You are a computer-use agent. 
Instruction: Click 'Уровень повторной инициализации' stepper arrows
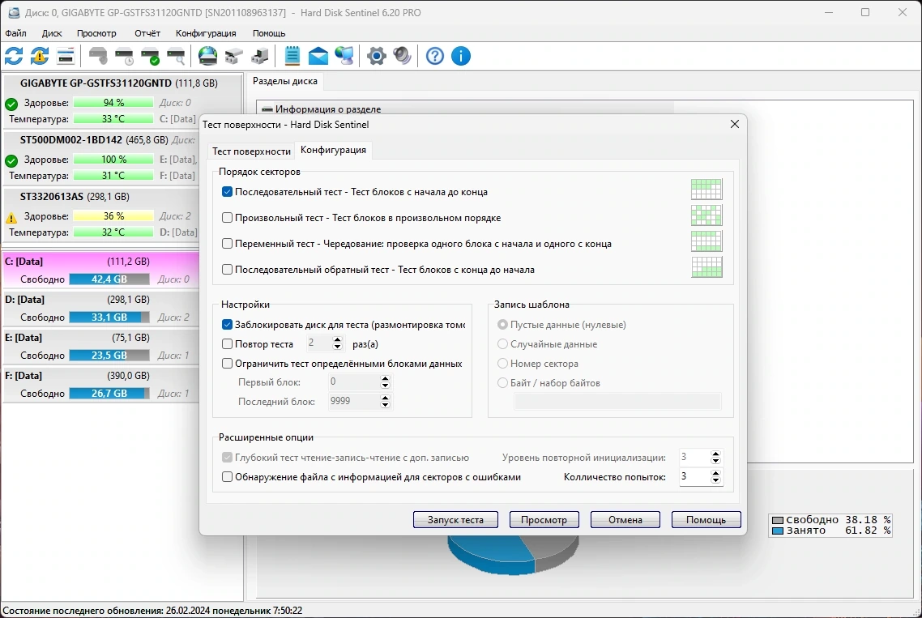(715, 457)
